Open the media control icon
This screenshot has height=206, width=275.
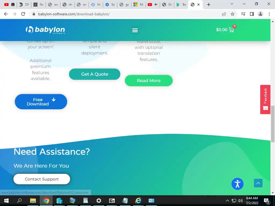click(243, 14)
